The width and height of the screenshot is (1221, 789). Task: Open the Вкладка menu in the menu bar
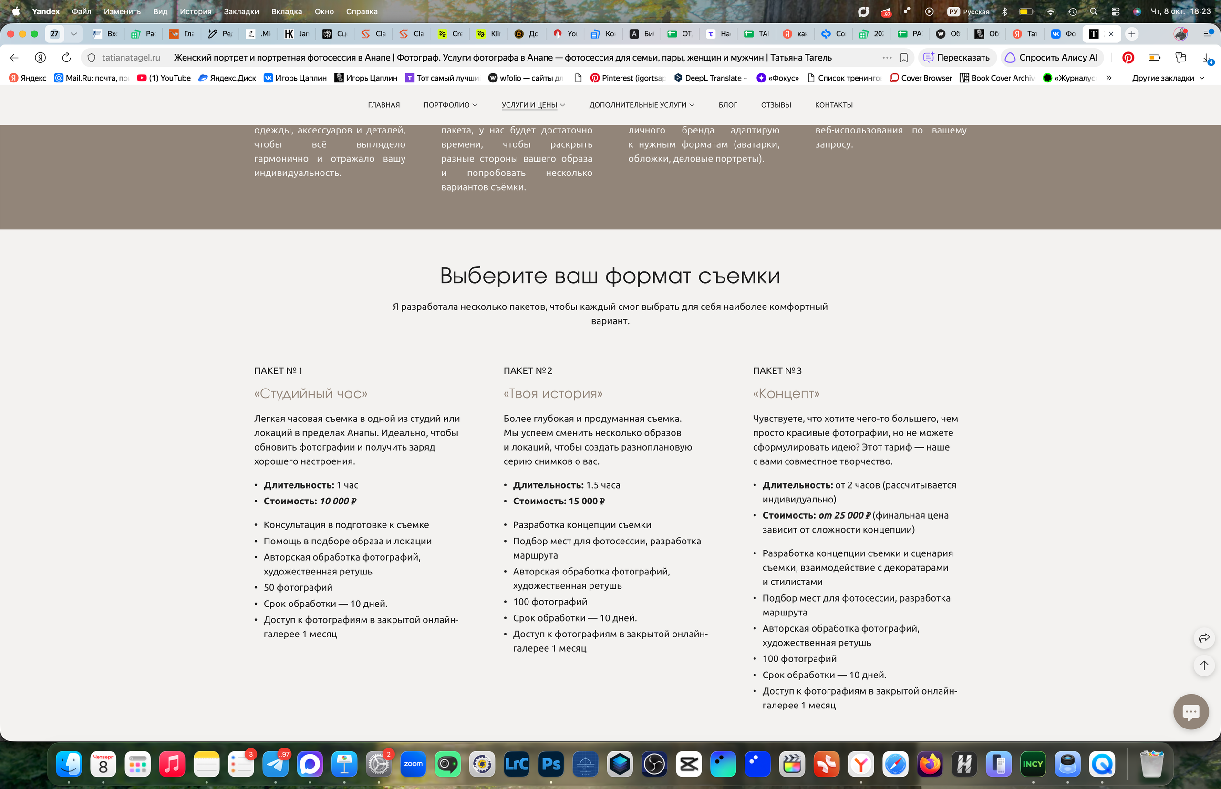(287, 11)
